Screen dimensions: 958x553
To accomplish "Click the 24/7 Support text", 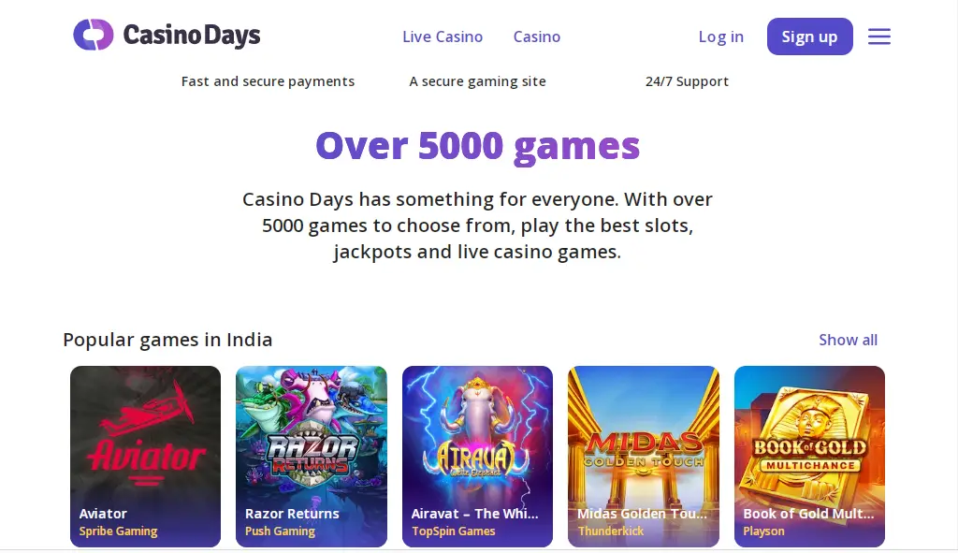I will tap(687, 81).
